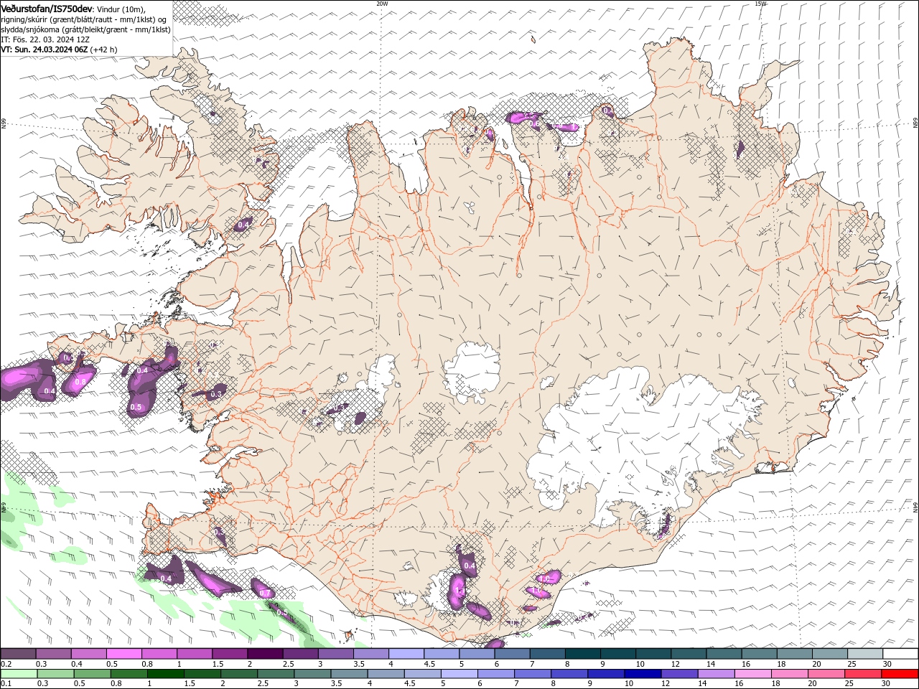Select the bright red lower legend swatch at 30
The height and width of the screenshot is (689, 919).
900,674
